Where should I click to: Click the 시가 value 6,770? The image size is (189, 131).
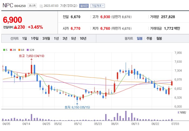pyautogui.click(x=76, y=28)
